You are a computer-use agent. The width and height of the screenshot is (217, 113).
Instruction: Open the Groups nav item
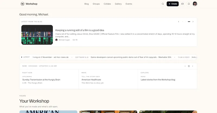tap(96, 4)
